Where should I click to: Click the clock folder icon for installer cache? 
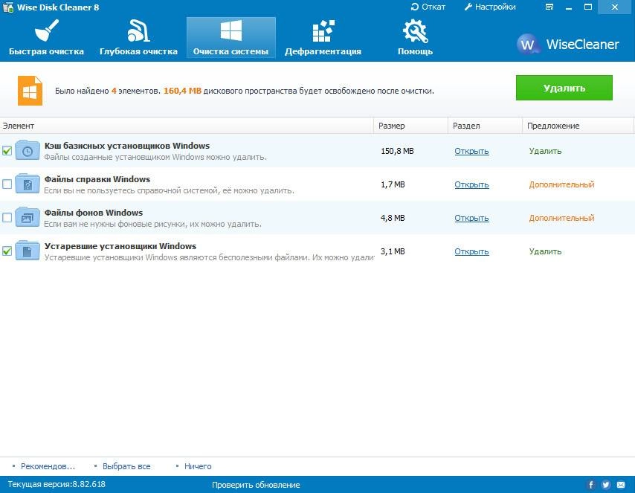(28, 151)
